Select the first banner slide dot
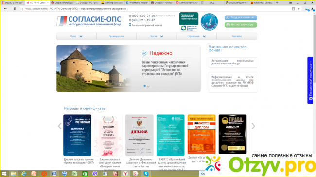This screenshot has height=177, width=316. click(x=144, y=86)
